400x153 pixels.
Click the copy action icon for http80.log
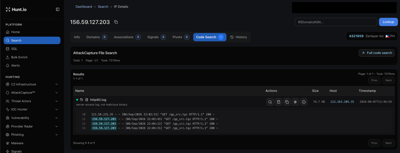(x=287, y=102)
